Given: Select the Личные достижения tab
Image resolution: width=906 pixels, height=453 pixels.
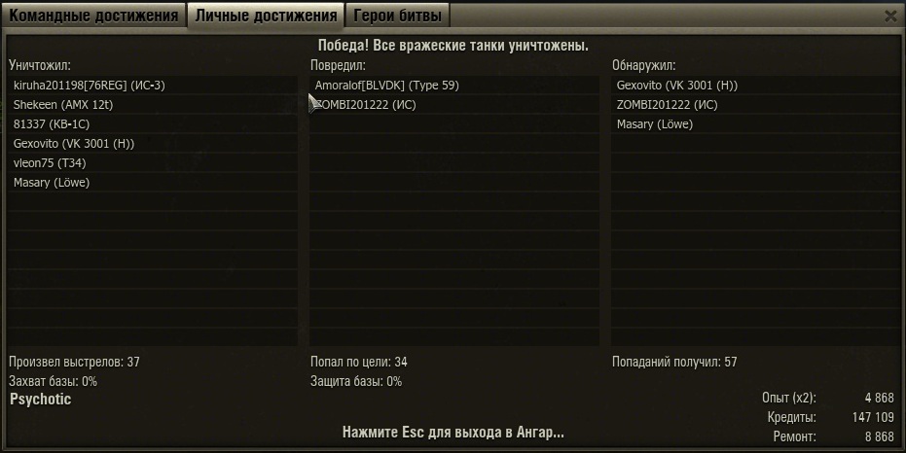Looking at the screenshot, I should pyautogui.click(x=266, y=15).
